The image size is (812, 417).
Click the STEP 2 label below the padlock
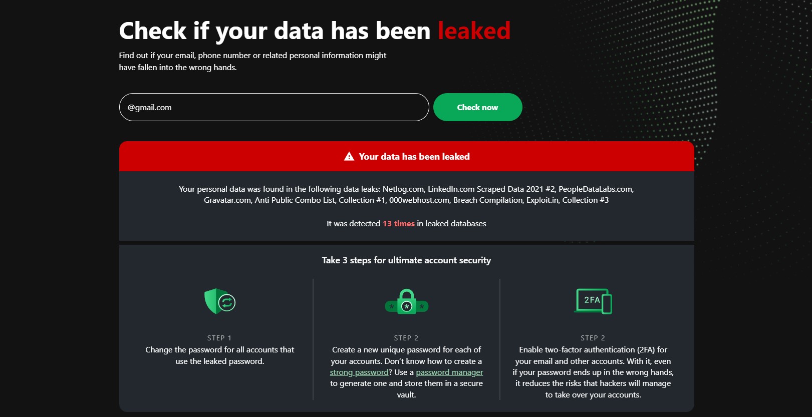click(x=406, y=338)
